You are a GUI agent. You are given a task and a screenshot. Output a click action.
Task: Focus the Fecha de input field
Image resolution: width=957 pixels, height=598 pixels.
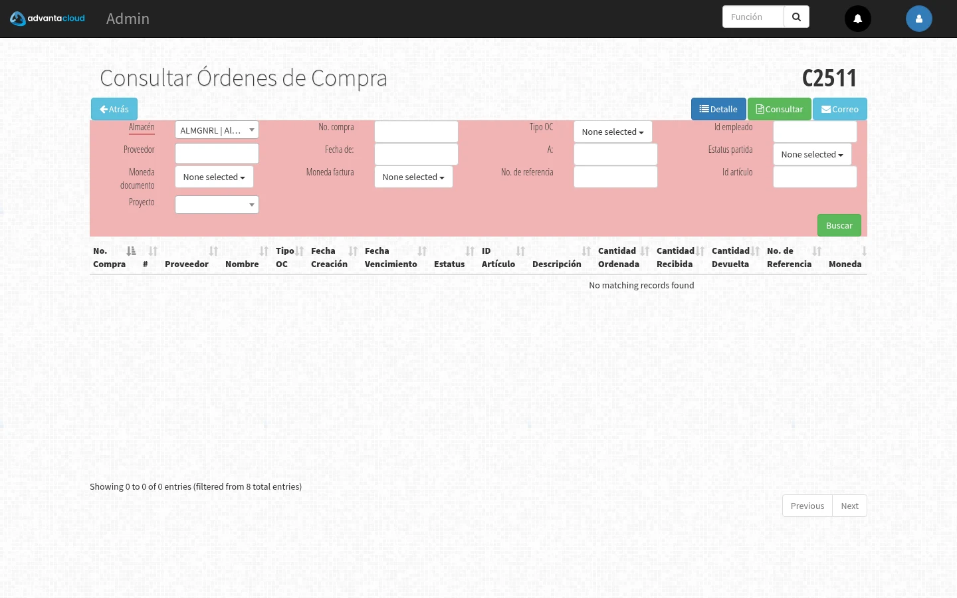pos(416,154)
